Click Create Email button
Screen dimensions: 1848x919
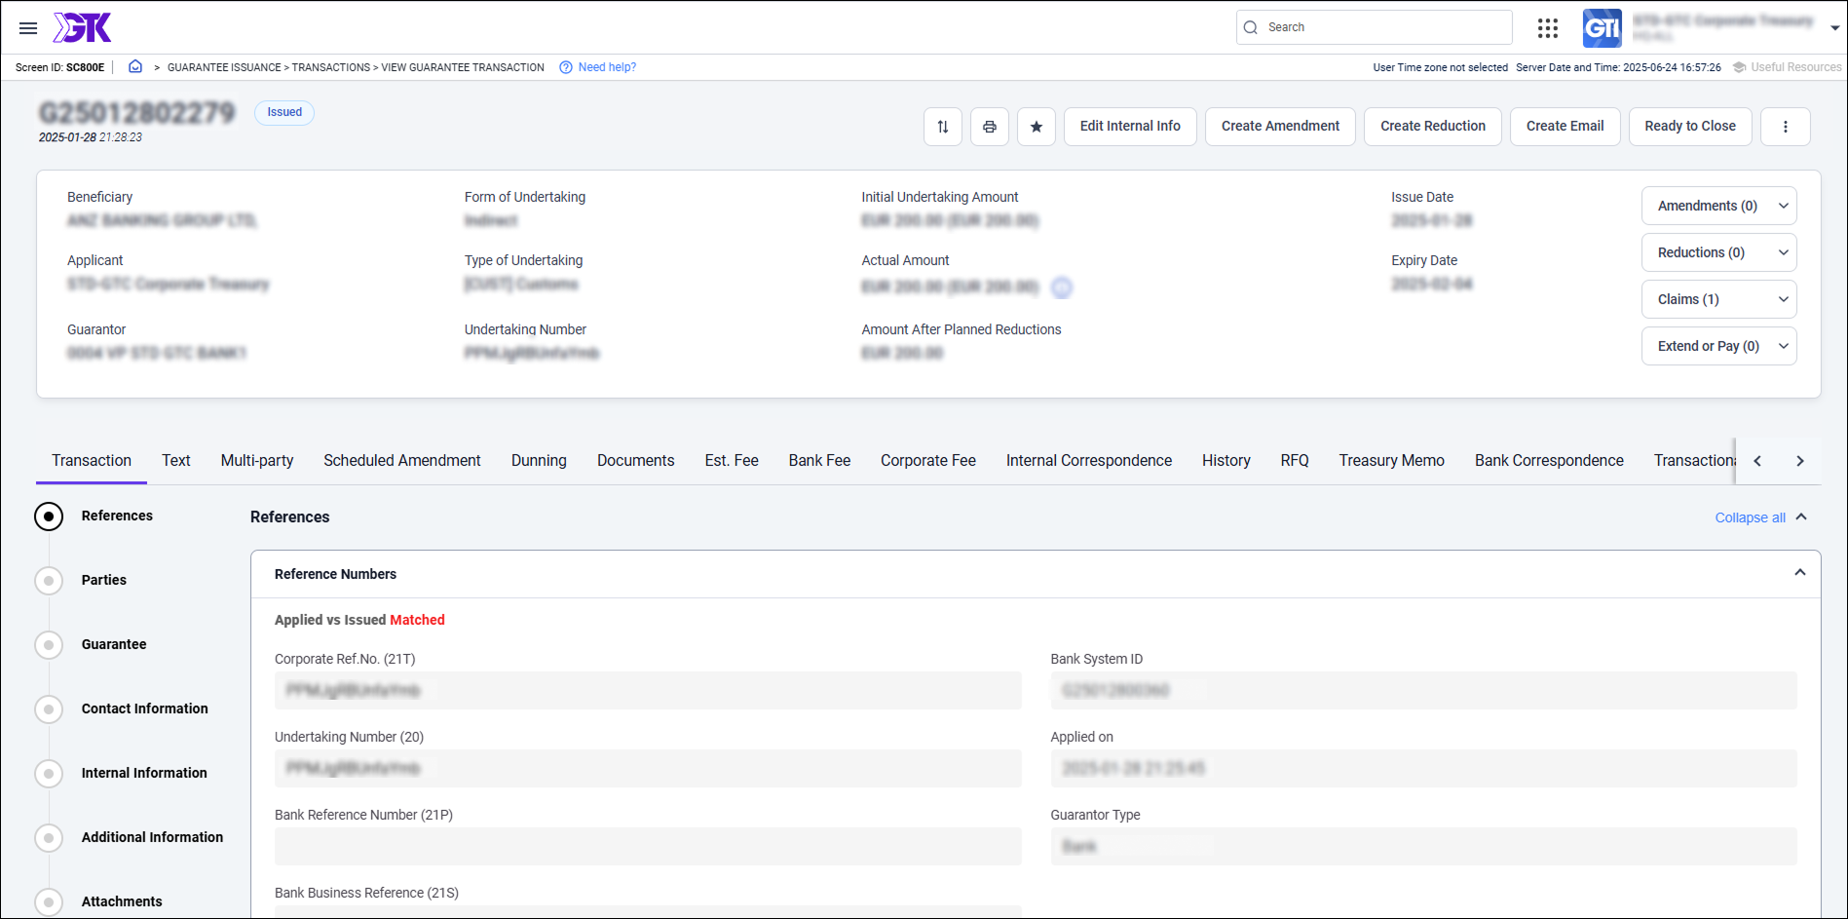pos(1565,127)
